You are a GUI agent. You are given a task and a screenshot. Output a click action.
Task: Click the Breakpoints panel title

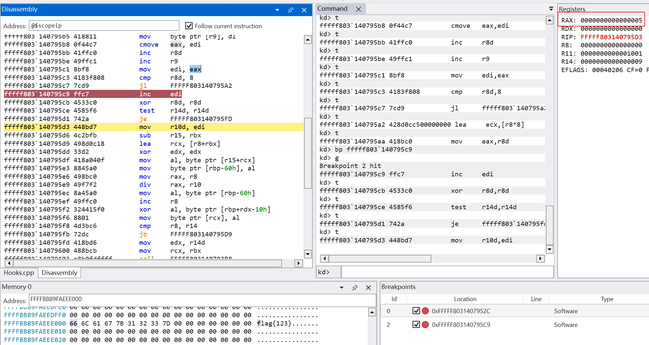tap(398, 287)
